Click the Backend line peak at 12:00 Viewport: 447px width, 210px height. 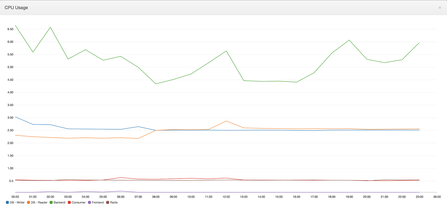tap(226, 51)
